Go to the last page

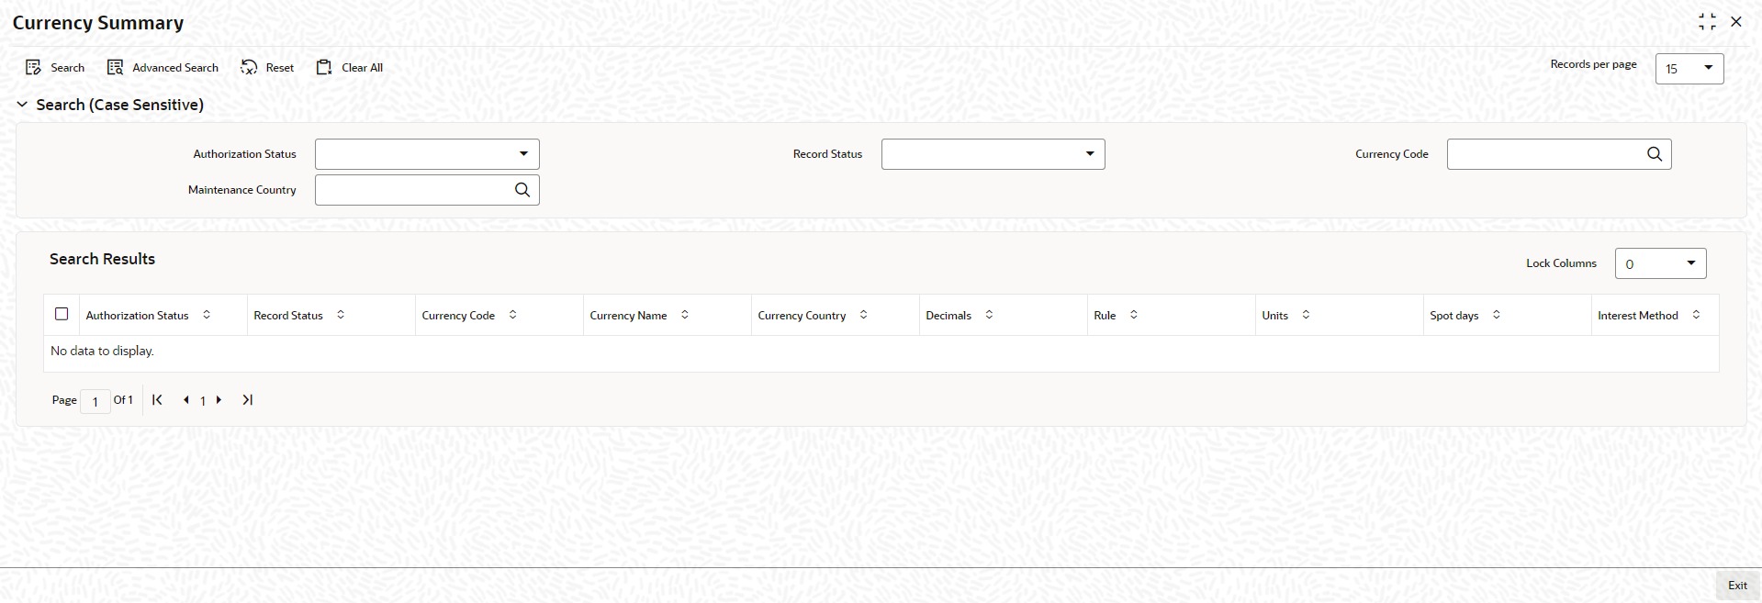247,400
